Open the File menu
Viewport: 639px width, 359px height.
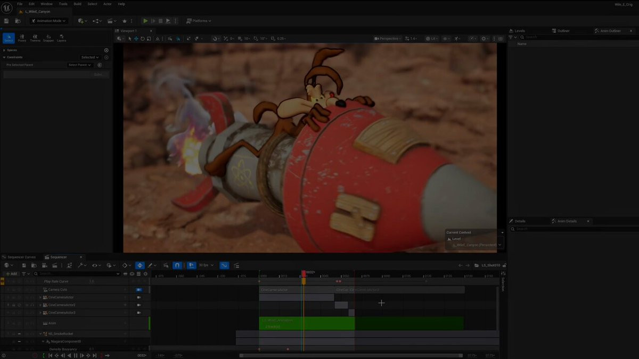[20, 4]
